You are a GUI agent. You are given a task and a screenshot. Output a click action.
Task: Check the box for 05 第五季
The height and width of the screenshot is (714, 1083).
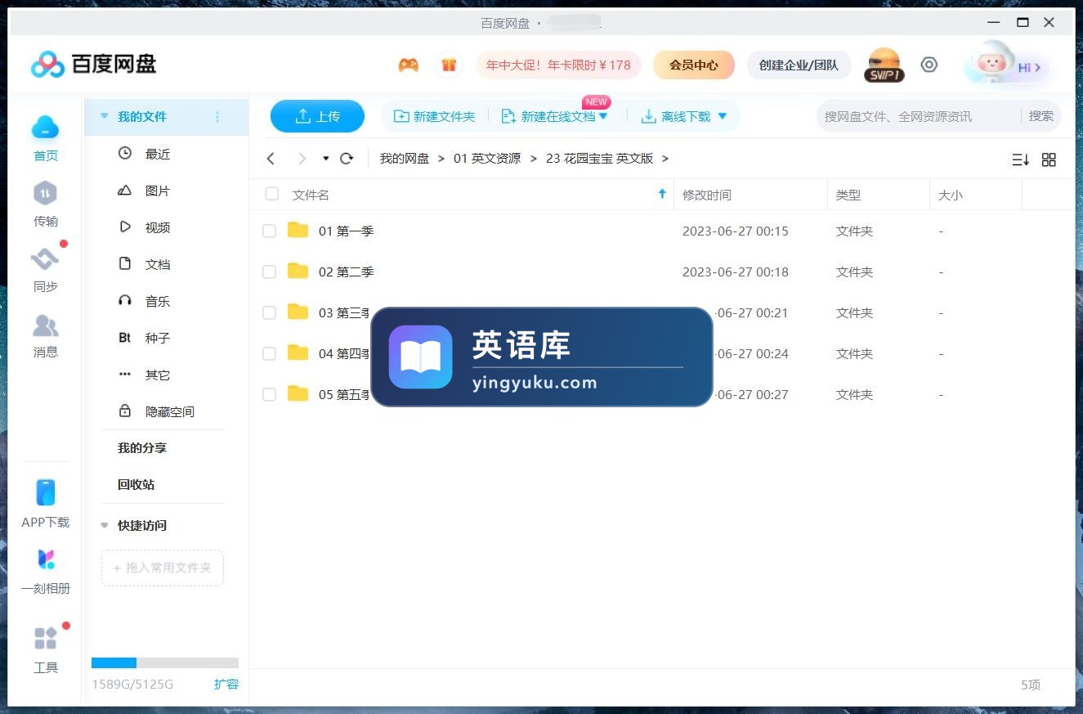(269, 395)
